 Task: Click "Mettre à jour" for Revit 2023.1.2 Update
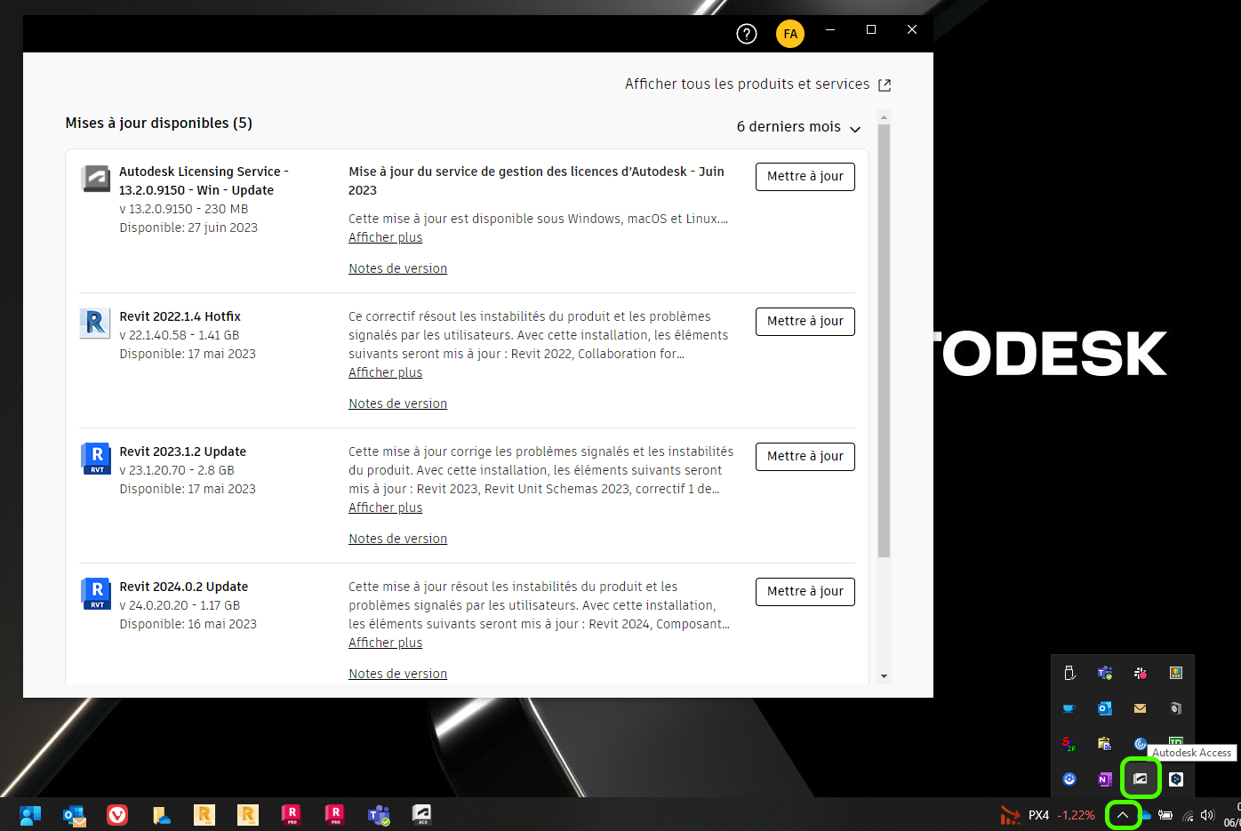click(805, 456)
